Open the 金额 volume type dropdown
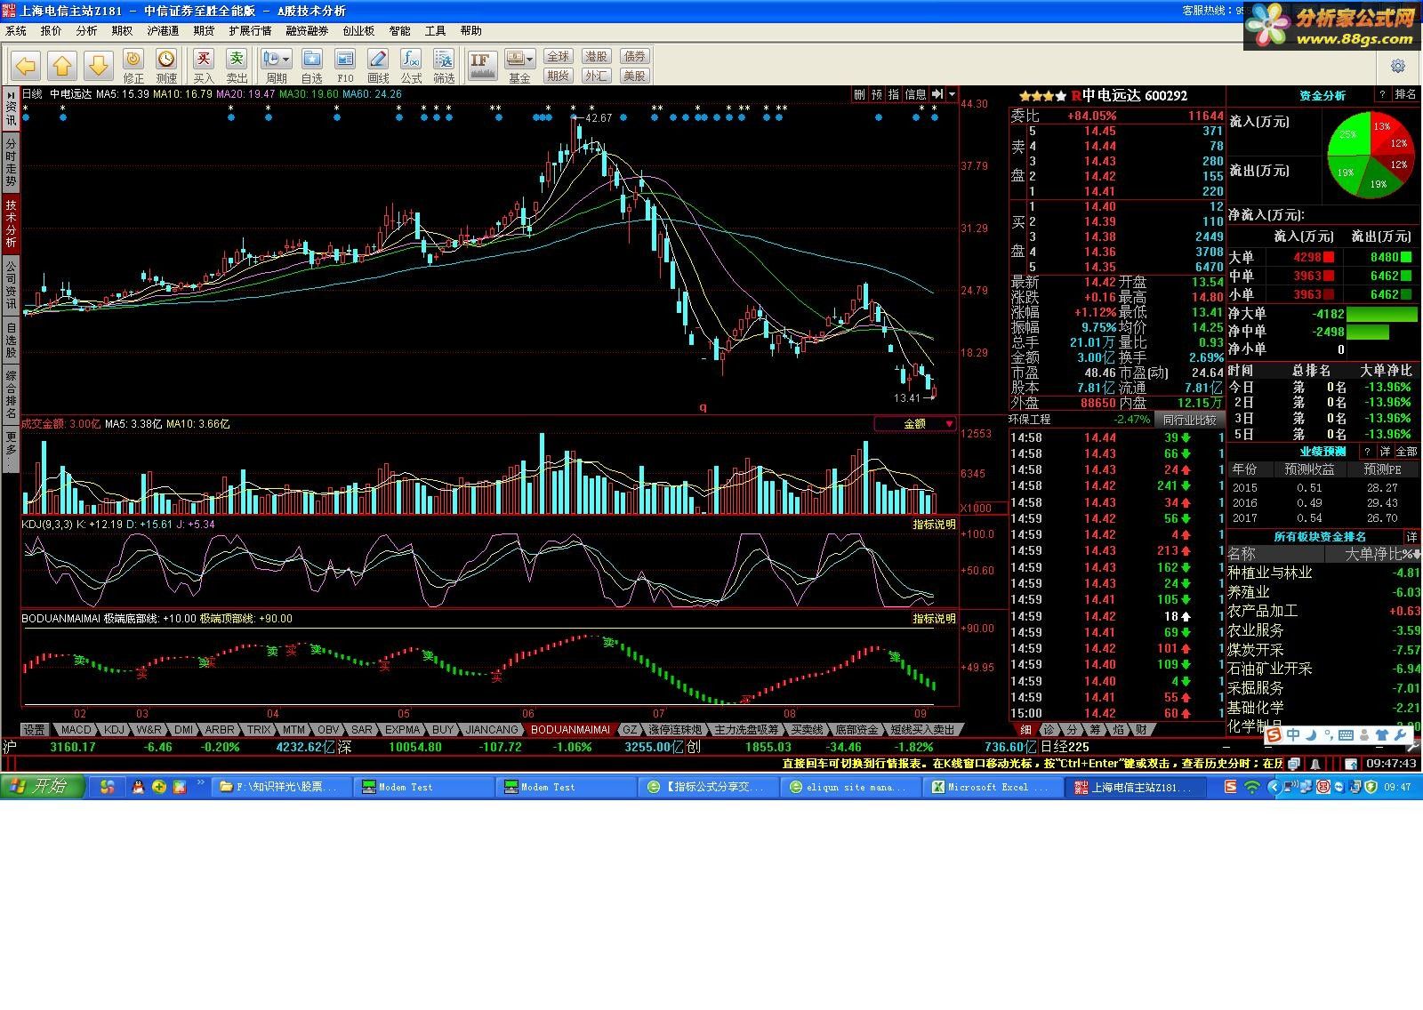This screenshot has width=1423, height=1010. (x=916, y=424)
